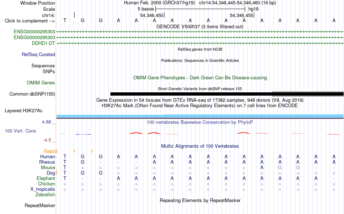344x214 pixels.
Task: Click 'Short Genetic Variants from dbSNP release 155'
Action: point(200,89)
